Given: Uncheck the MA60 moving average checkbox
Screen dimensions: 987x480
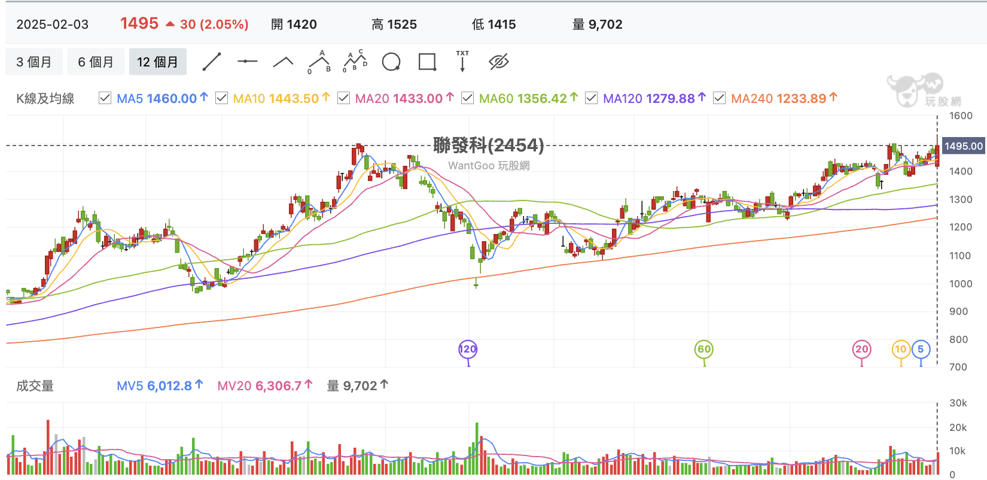Looking at the screenshot, I should (468, 98).
